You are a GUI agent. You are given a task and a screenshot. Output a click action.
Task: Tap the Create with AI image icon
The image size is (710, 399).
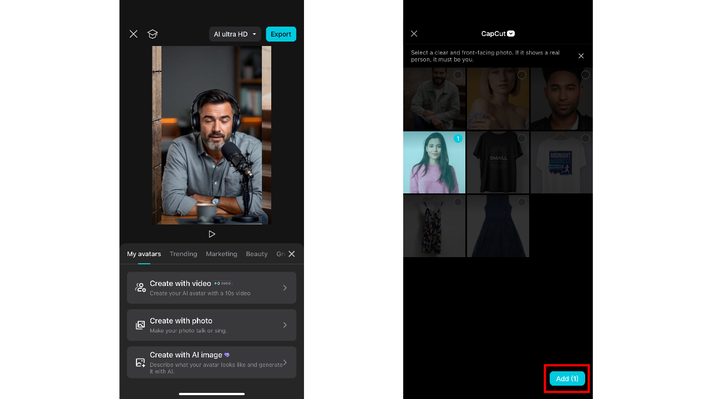click(x=140, y=362)
